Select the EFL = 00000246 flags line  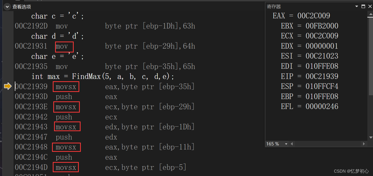pyautogui.click(x=310, y=106)
